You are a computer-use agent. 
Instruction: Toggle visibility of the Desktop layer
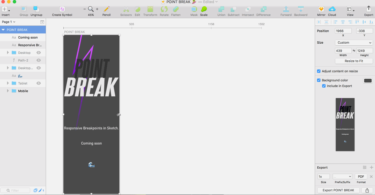(x=39, y=53)
